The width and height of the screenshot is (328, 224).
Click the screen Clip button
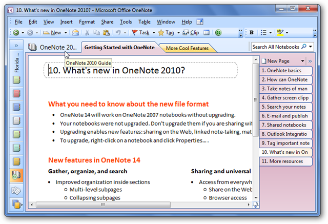pyautogui.click(x=191, y=33)
